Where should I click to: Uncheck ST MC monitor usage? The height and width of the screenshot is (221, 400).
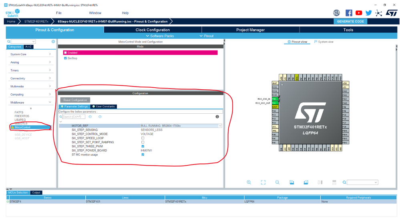[143, 155]
